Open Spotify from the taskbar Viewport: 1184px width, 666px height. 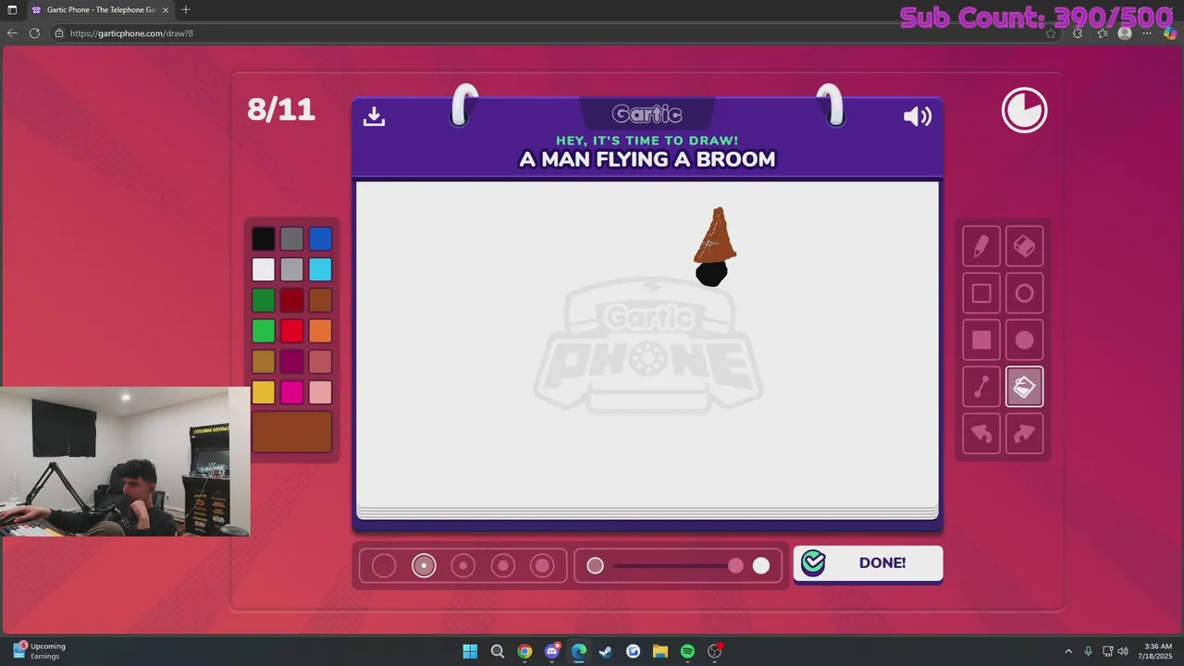coord(687,651)
